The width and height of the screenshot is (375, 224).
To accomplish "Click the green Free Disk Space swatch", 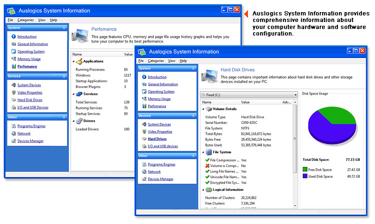I will tap(305, 169).
